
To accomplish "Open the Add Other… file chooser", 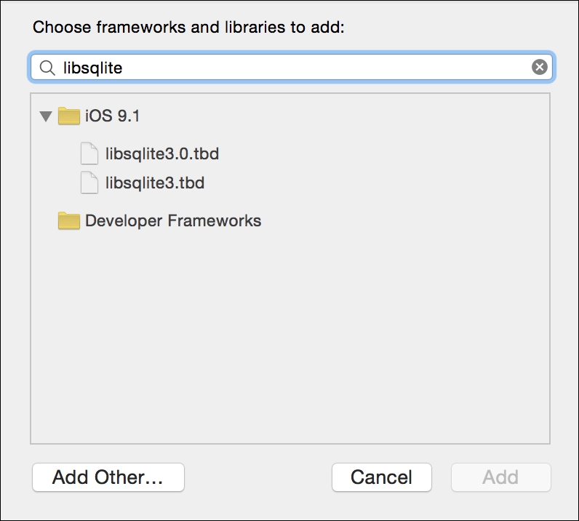I will pos(108,477).
